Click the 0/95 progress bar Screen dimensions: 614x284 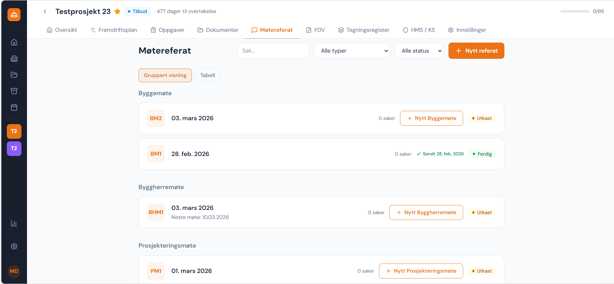coord(575,11)
